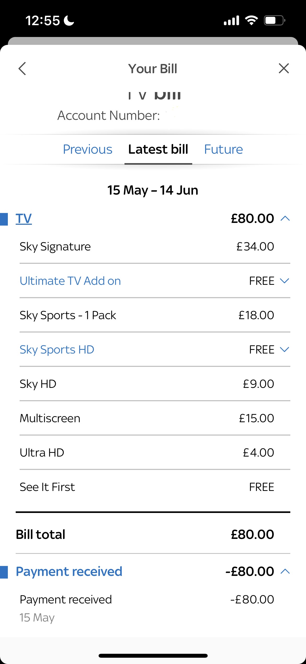Close the Your Bill sheet
This screenshot has width=306, height=664.
tap(284, 68)
